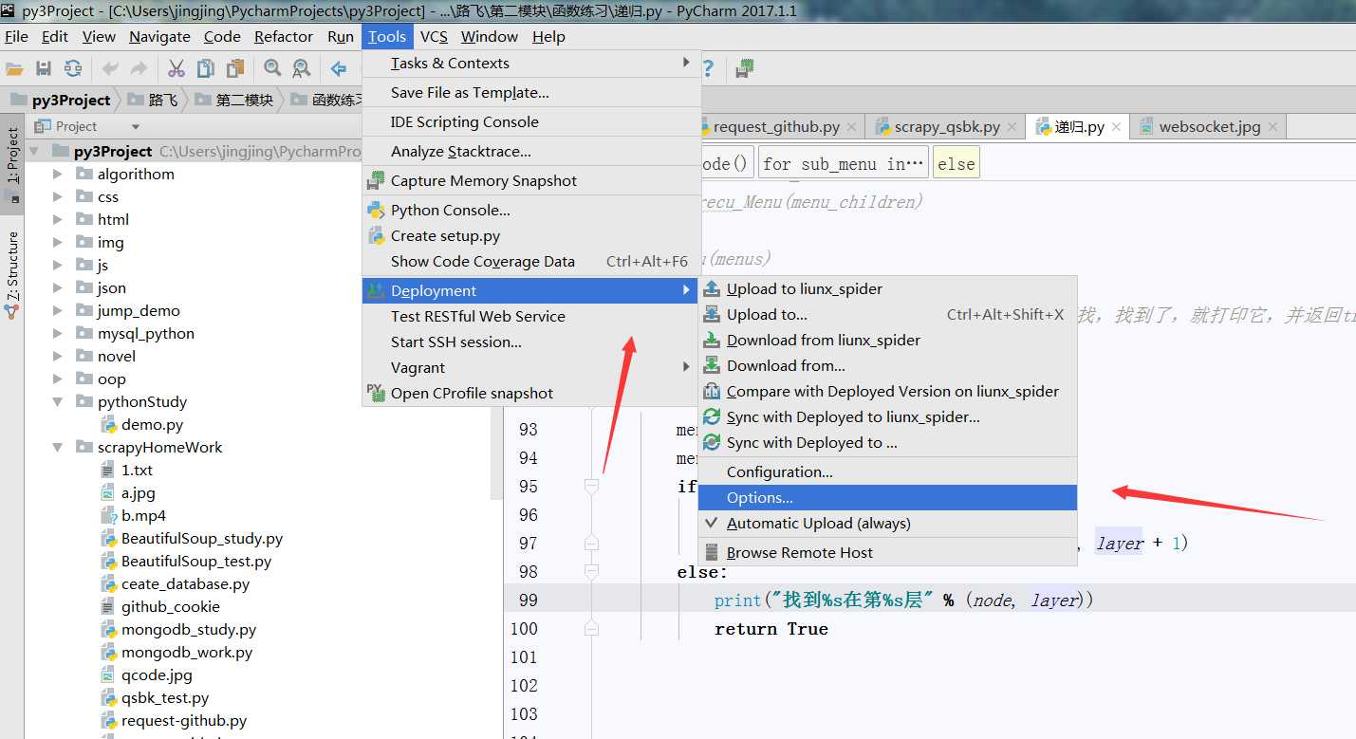The width and height of the screenshot is (1356, 739).
Task: Click the Python Console icon in Tools menu
Action: (x=376, y=210)
